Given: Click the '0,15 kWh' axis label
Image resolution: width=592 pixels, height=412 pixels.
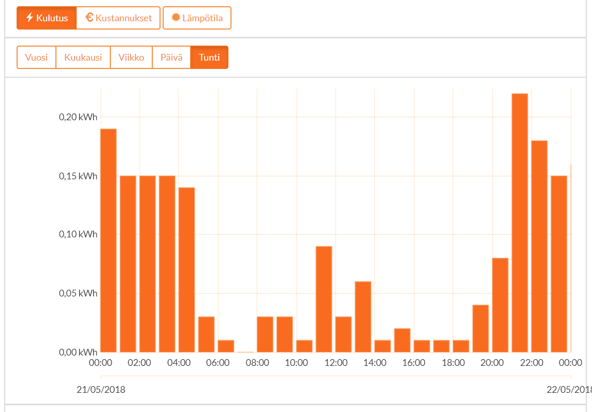Looking at the screenshot, I should 78,176.
